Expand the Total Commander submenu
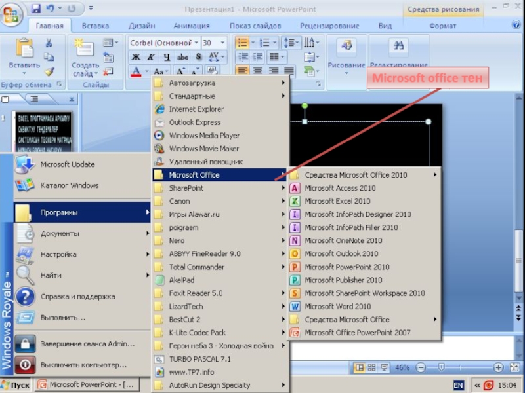The height and width of the screenshot is (393, 525). [197, 267]
